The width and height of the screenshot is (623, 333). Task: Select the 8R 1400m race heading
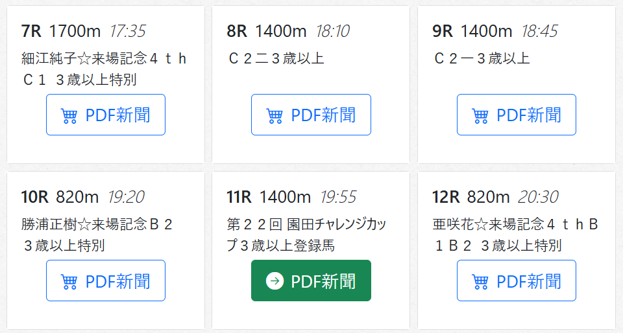click(x=266, y=30)
